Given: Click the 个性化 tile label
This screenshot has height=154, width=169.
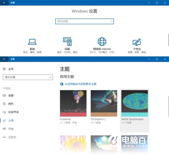Looking at the screenshot, I should click(x=137, y=49).
